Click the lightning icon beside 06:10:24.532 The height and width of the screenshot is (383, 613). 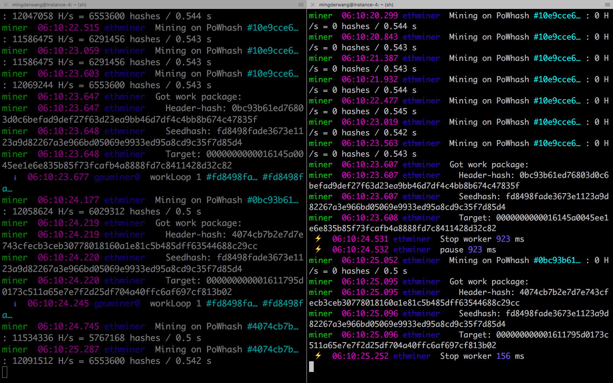[318, 249]
